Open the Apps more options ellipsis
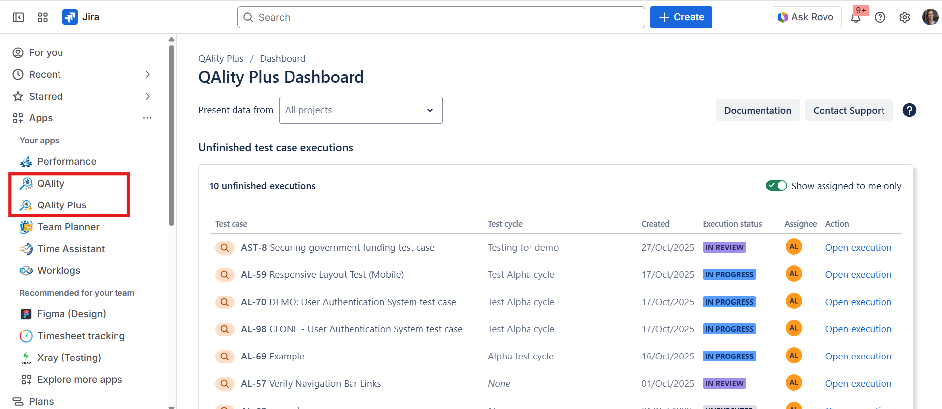The height and width of the screenshot is (409, 942). [147, 118]
